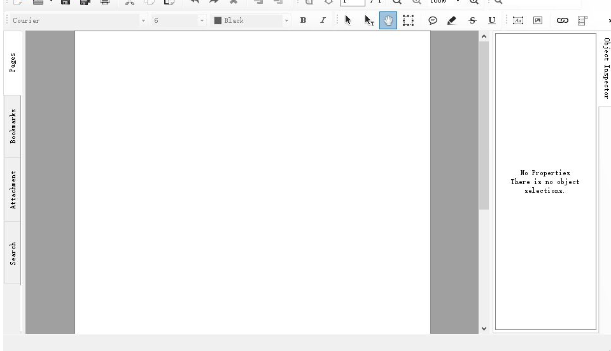Viewport: 611px width, 351px height.
Task: Click the vertical scrollbar down arrow
Action: tap(484, 329)
